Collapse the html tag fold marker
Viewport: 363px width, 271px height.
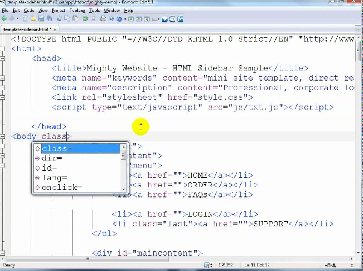click(2, 49)
